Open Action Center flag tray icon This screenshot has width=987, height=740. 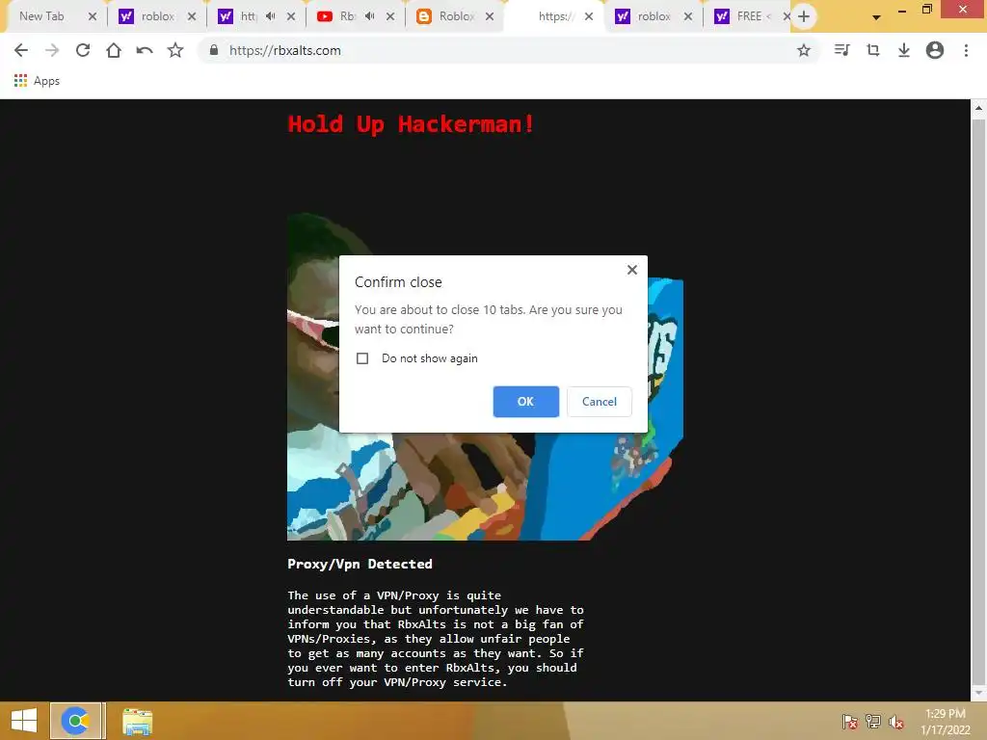click(x=850, y=721)
